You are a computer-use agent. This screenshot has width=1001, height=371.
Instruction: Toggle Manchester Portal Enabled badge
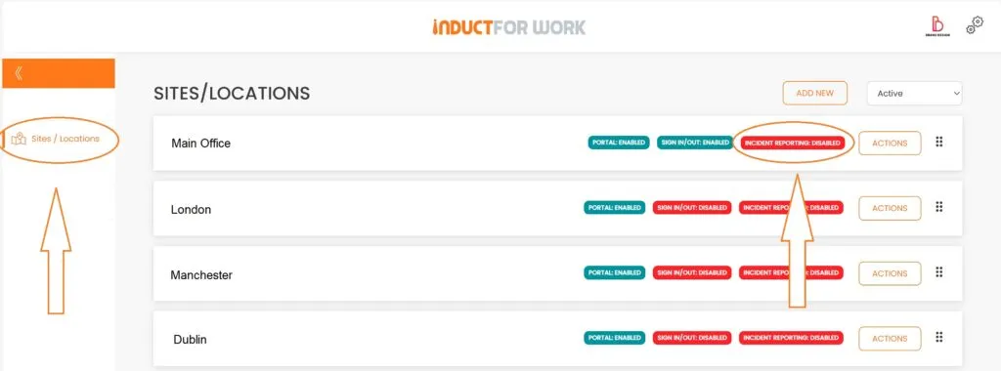pos(614,272)
